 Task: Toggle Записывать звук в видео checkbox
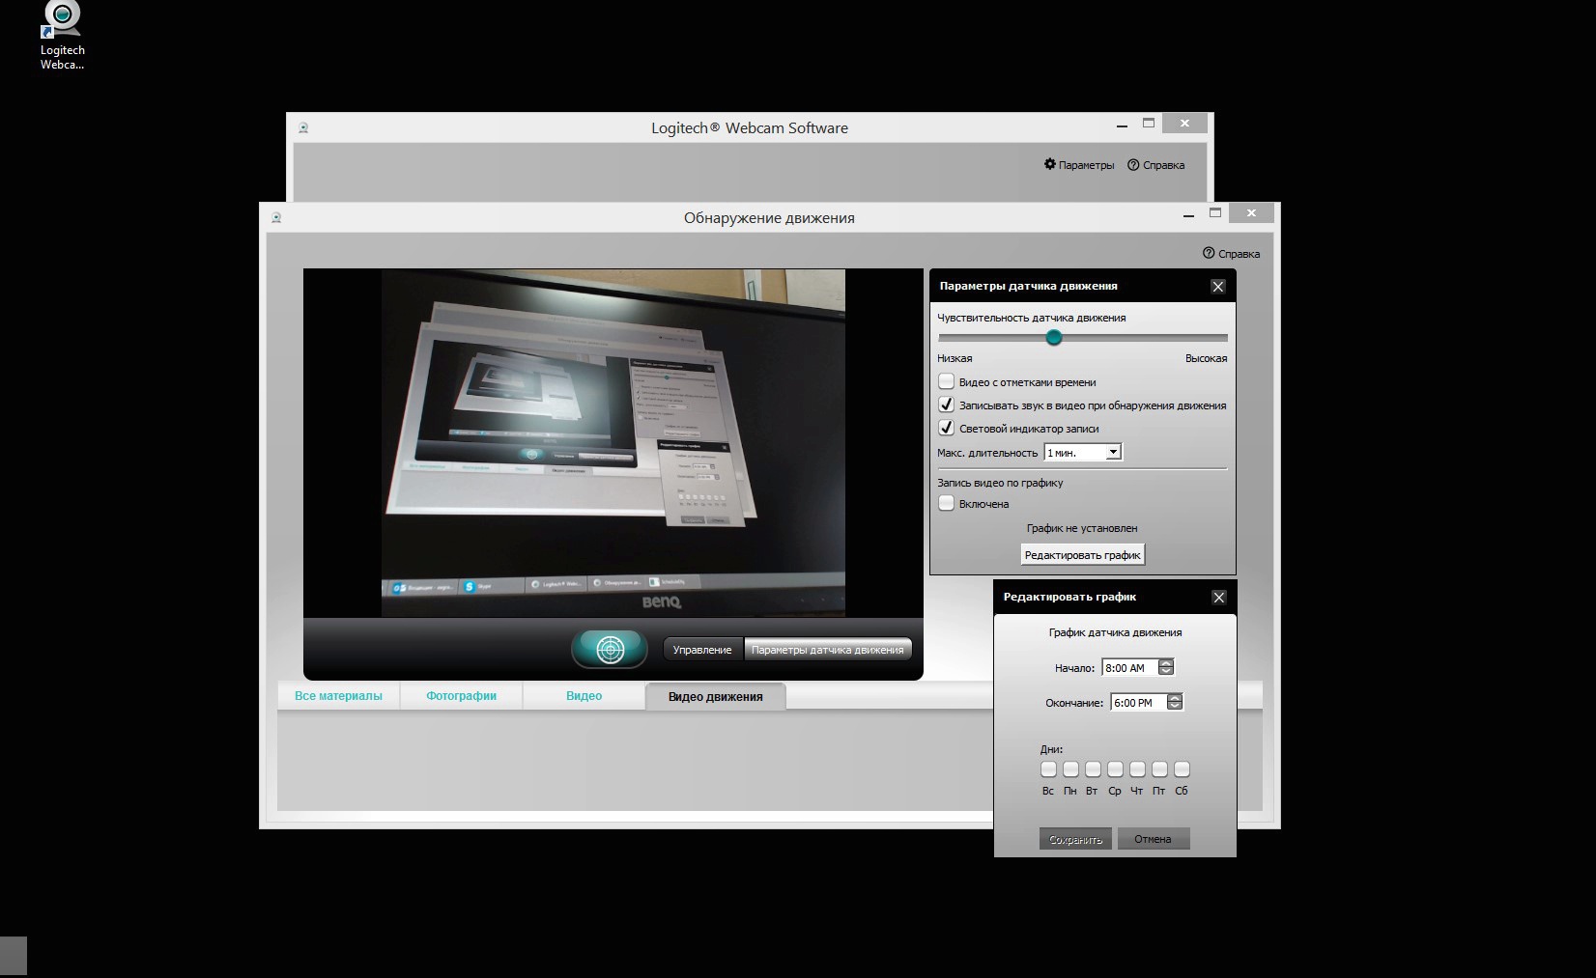947,405
